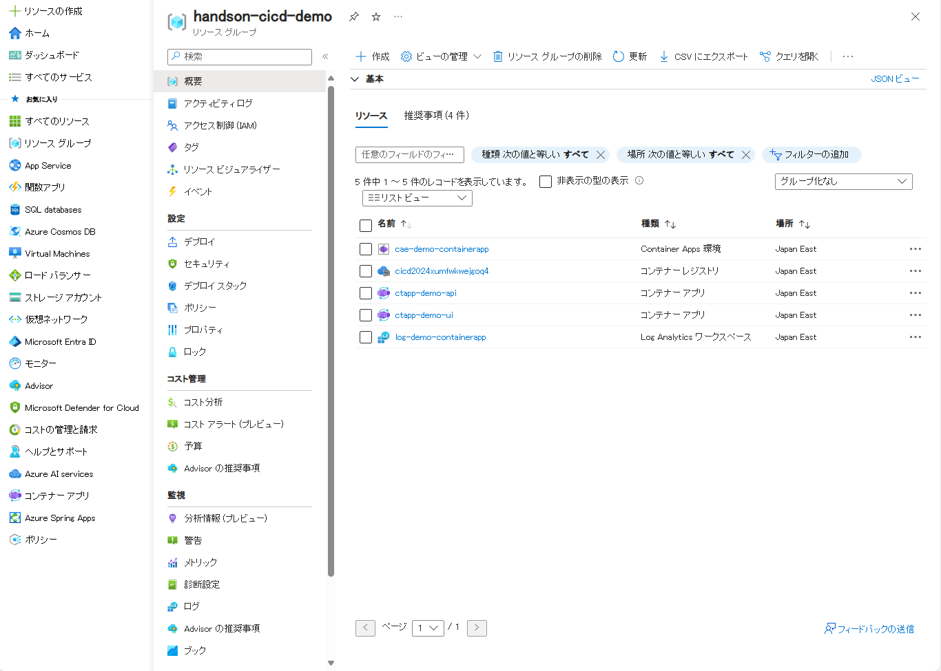Image resolution: width=941 pixels, height=671 pixels.
Task: Open more options for log-demo-containerapp row
Action: [916, 337]
